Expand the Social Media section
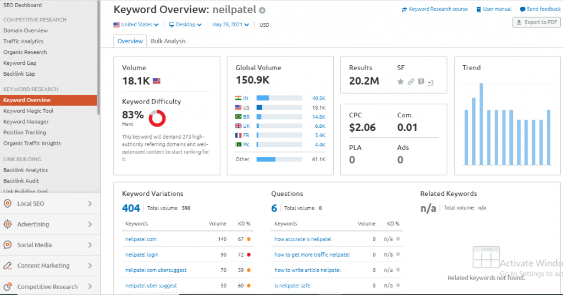This screenshot has height=295, width=563. point(90,245)
